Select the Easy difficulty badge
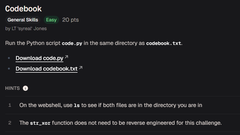This screenshot has height=135, width=240. pyautogui.click(x=51, y=20)
